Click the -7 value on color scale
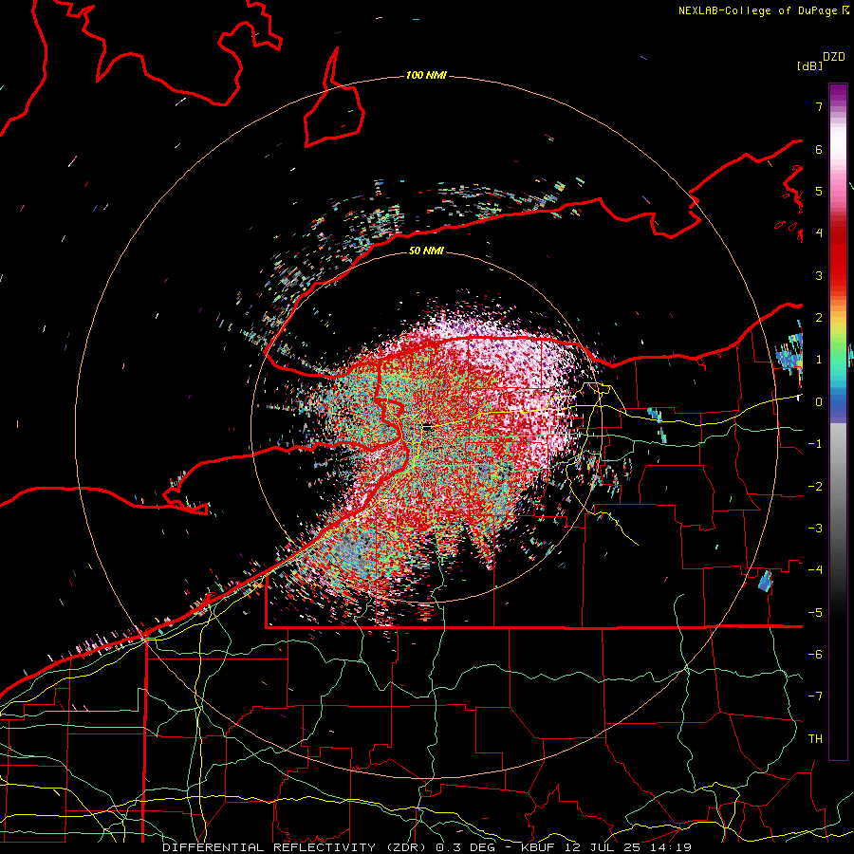This screenshot has height=854, width=854. (x=815, y=696)
